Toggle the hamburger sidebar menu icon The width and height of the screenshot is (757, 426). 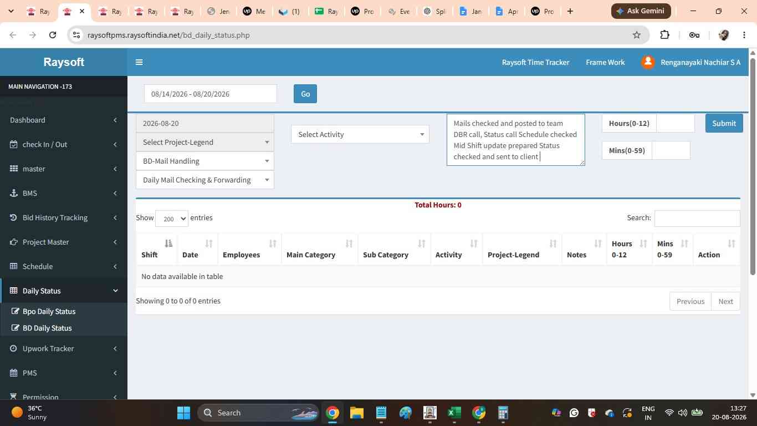(x=139, y=62)
